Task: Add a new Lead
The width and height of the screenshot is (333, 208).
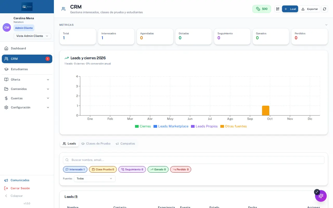Action: pyautogui.click(x=290, y=9)
